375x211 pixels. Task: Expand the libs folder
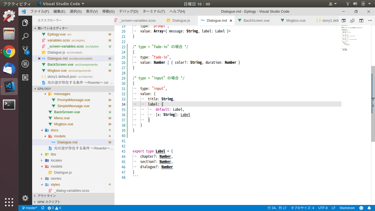[x=53, y=154]
